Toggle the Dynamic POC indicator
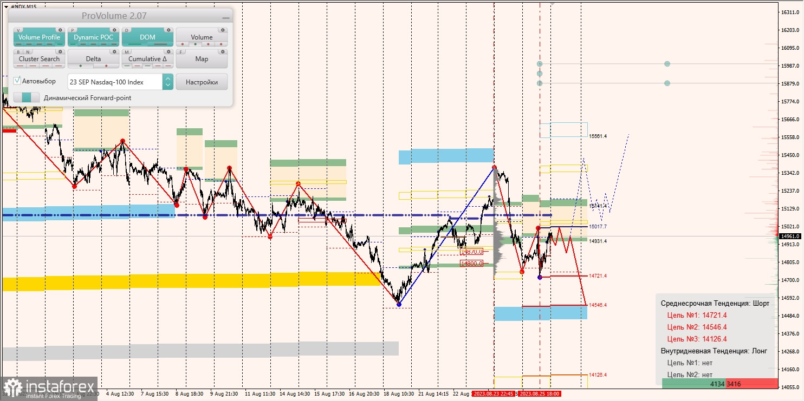 (x=93, y=37)
